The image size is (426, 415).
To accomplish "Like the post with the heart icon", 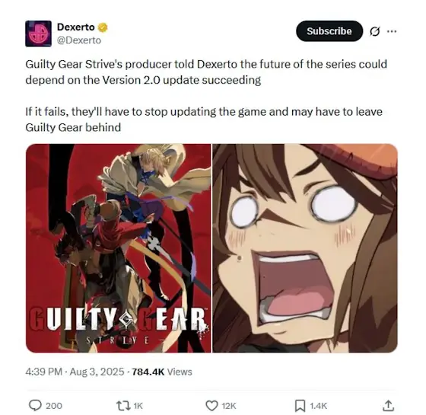I will [211, 406].
